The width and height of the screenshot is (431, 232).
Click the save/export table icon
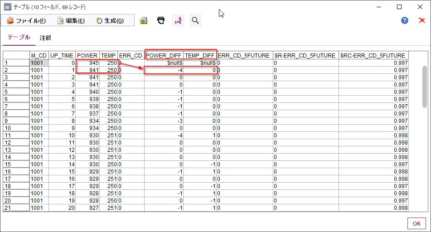[144, 20]
